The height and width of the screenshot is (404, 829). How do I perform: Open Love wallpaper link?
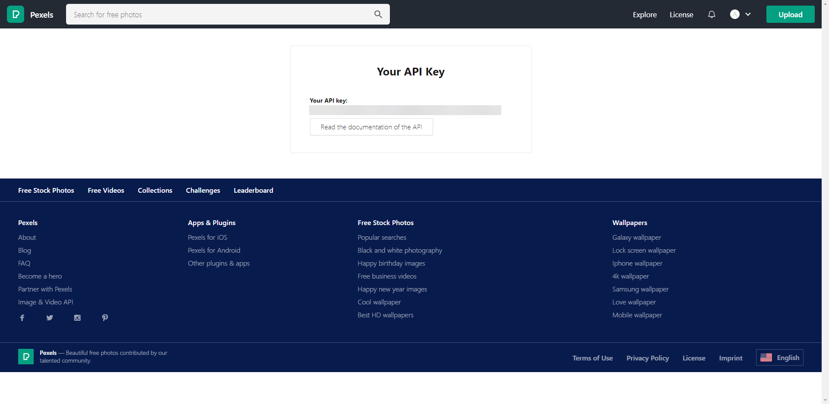pyautogui.click(x=634, y=302)
